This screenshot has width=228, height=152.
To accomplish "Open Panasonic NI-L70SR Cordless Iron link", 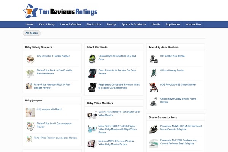I will (179, 142).
